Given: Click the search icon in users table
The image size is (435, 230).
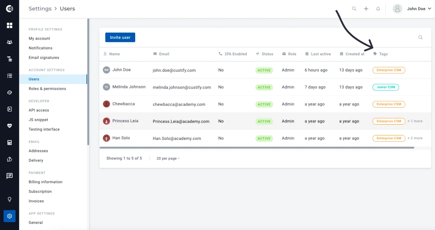Looking at the screenshot, I should [x=420, y=37].
